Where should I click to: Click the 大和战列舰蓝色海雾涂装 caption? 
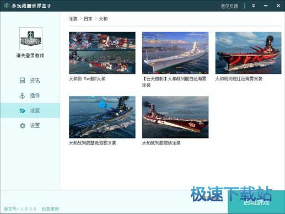(92, 143)
